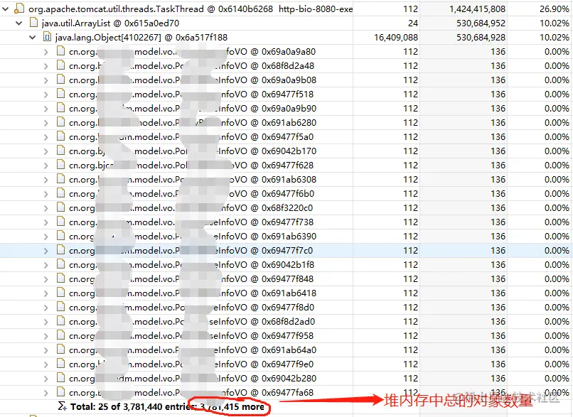Click the object icon of row 0x69042b1f8
The width and height of the screenshot is (573, 417).
click(x=60, y=265)
